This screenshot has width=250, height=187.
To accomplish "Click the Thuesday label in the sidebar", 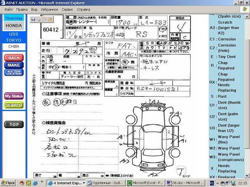I will [x=14, y=18].
